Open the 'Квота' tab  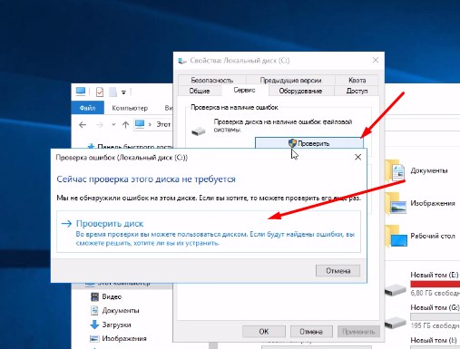[357, 81]
